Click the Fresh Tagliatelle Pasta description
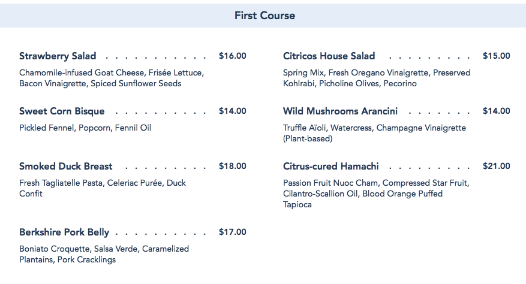The image size is (526, 284). click(x=103, y=188)
